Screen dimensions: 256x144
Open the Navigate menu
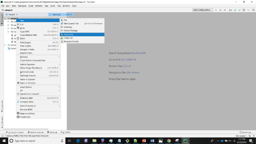tap(22, 6)
